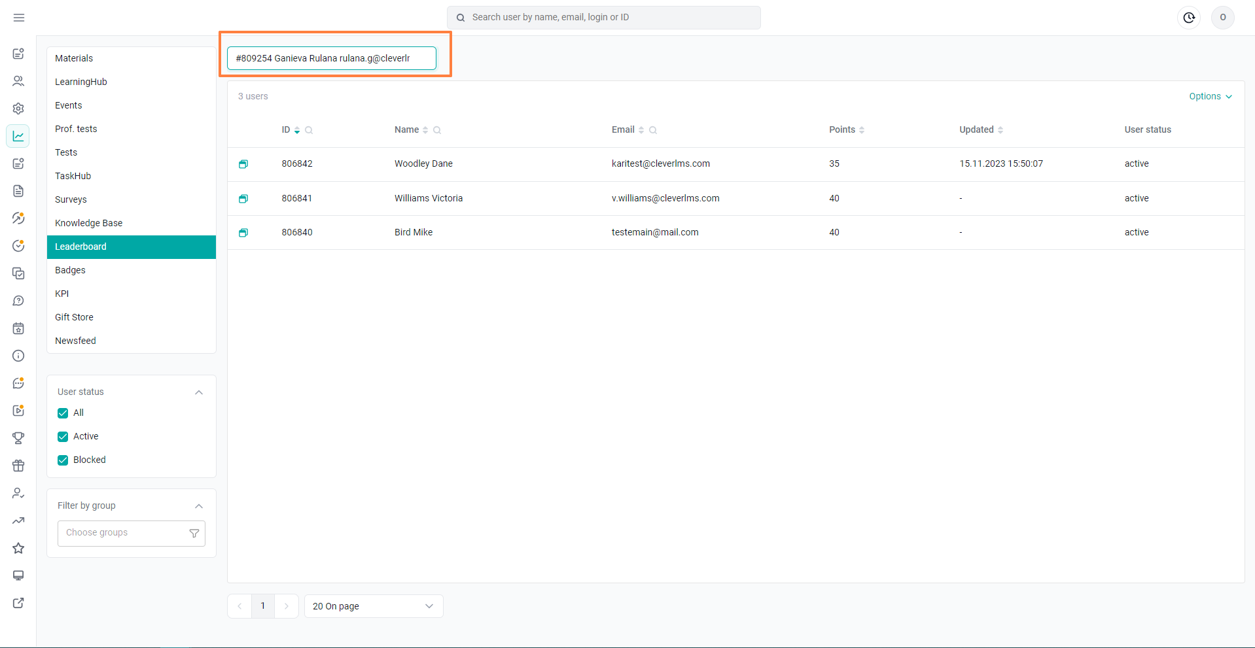Click the Ganieva Rulana user selector field
The image size is (1255, 648).
coord(332,58)
